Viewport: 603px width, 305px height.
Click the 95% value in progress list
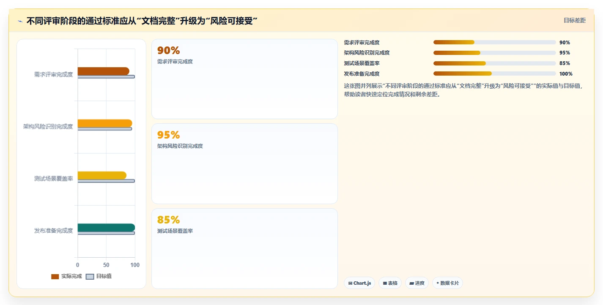pyautogui.click(x=565, y=53)
